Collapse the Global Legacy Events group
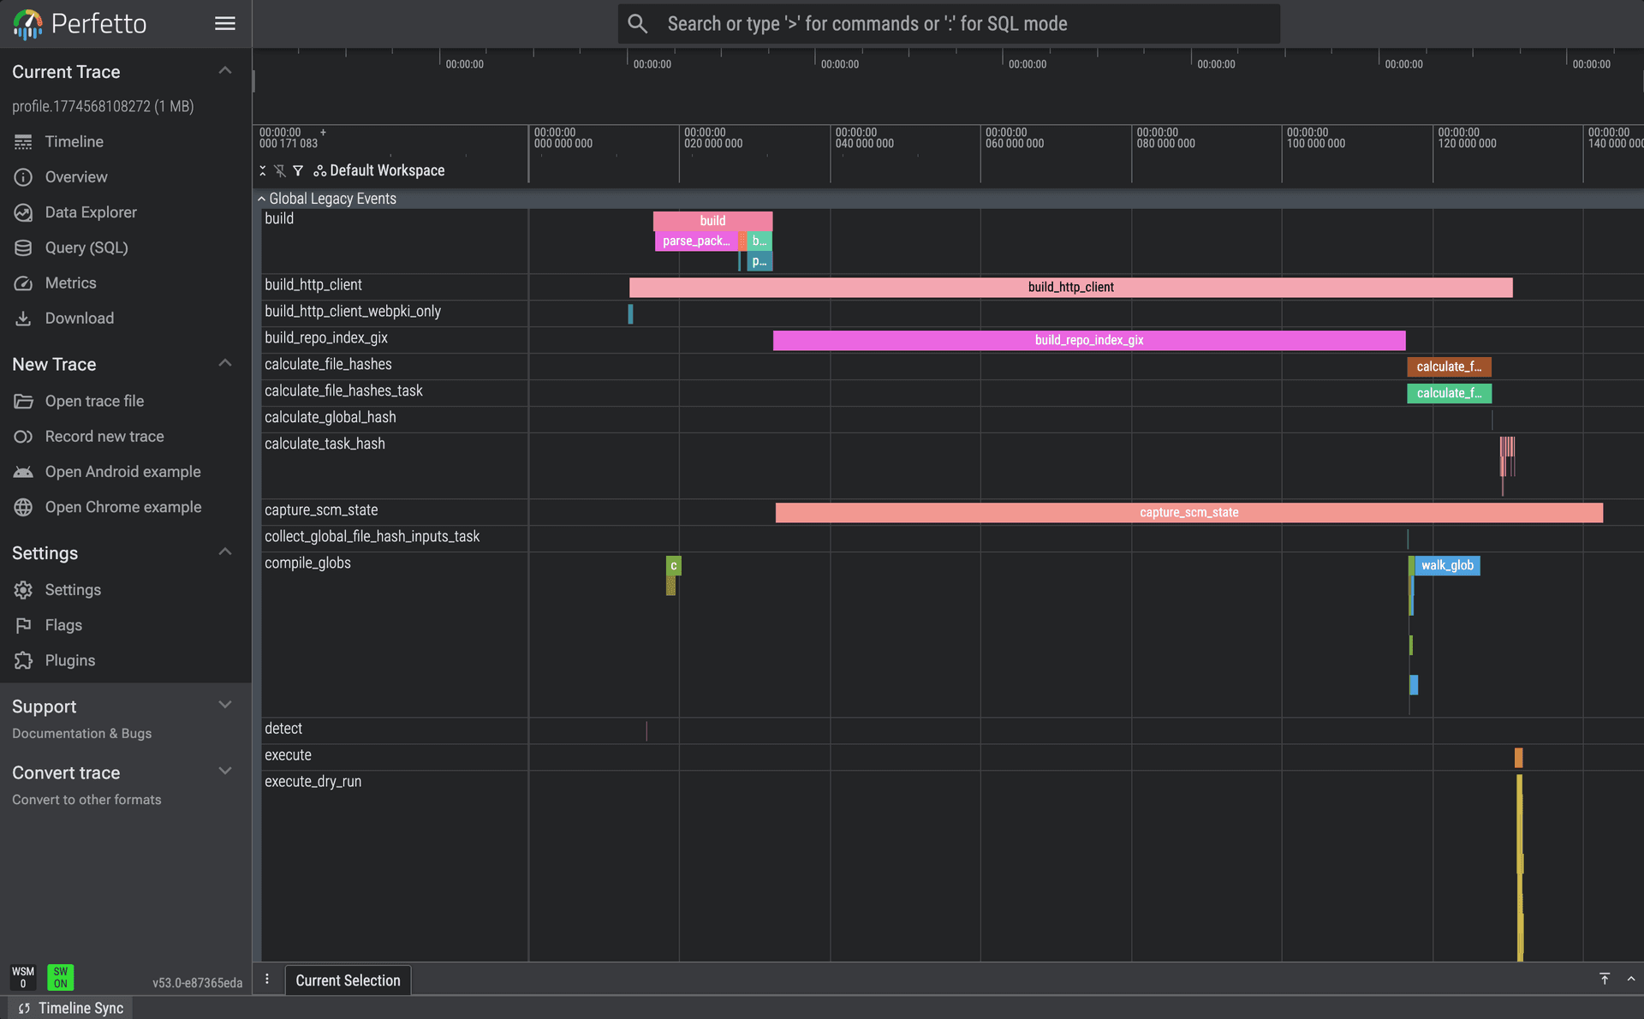1644x1019 pixels. click(261, 199)
